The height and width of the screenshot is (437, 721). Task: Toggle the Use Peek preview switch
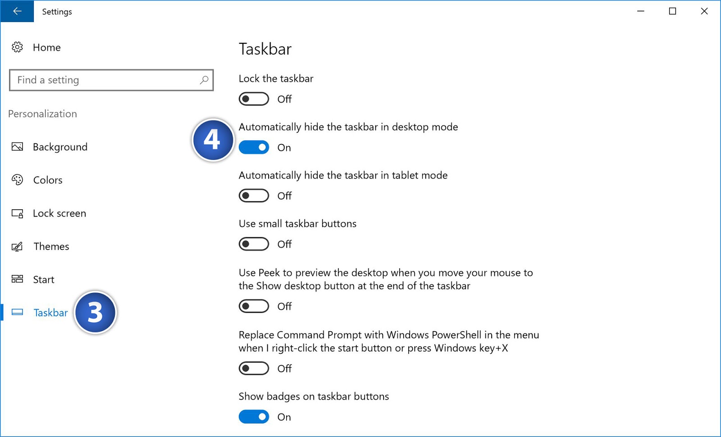tap(254, 306)
